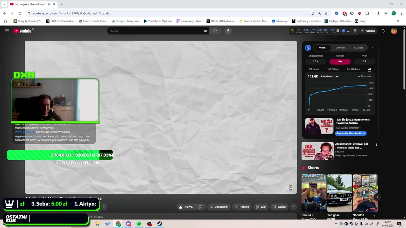
Task: Open options for 'Jak demonzz1 zrelował' video
Action: click(377, 144)
